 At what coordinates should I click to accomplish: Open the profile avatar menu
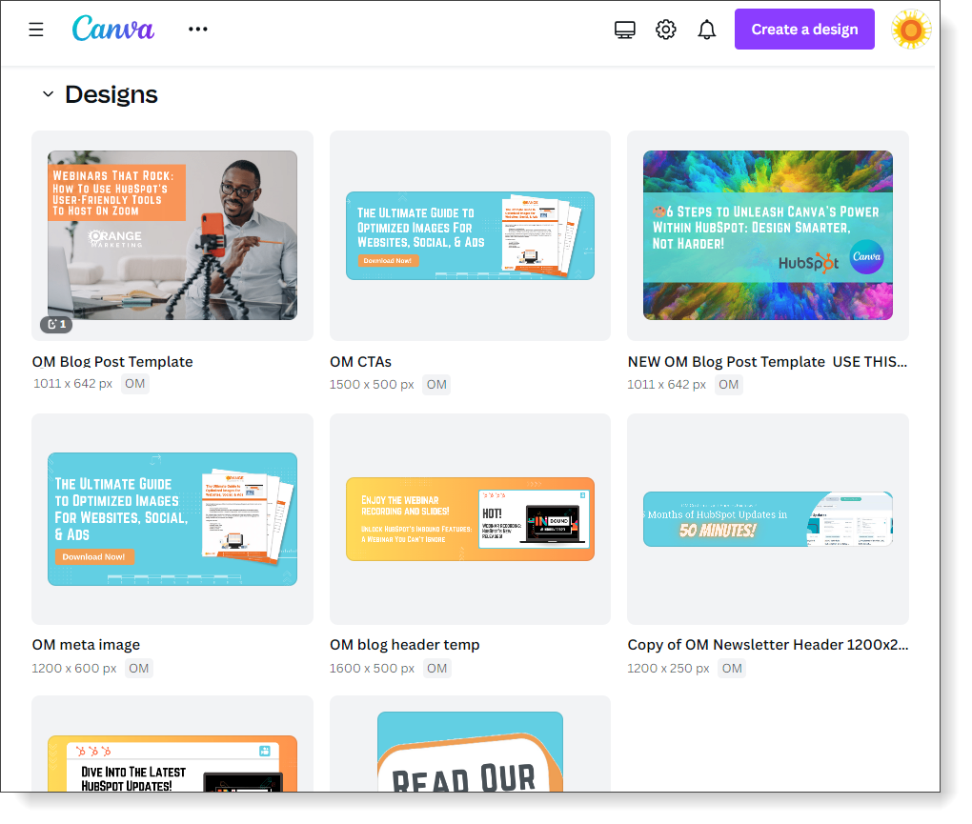pos(910,29)
